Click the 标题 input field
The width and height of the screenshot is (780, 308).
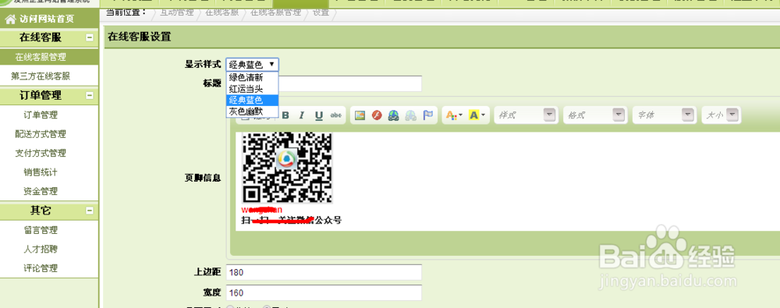click(324, 83)
